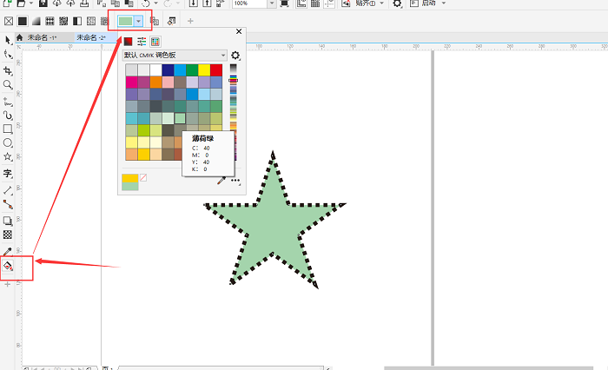Select the Zoom magnifier tool

[x=8, y=84]
